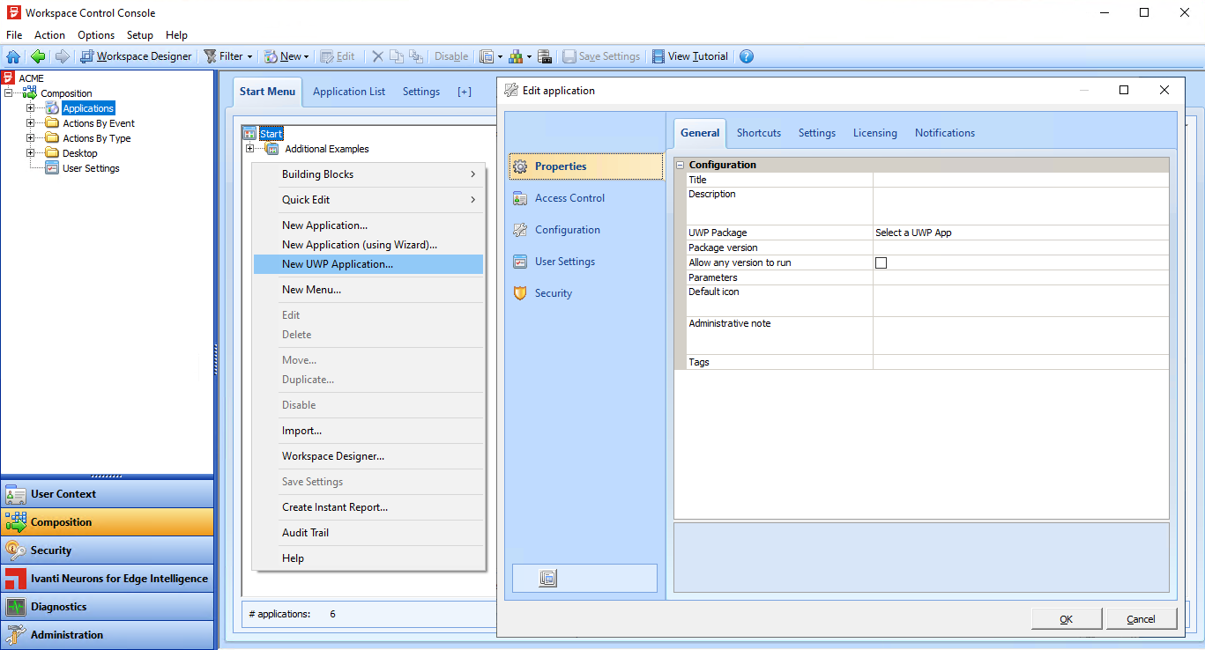The width and height of the screenshot is (1205, 650).
Task: Click the toolbar Edit button
Action: [338, 56]
